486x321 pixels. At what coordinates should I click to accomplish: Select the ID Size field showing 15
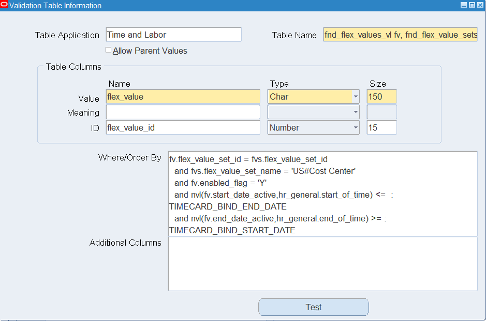click(x=381, y=127)
